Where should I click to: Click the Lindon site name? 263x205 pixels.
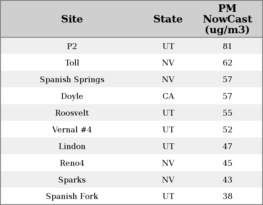72,146
